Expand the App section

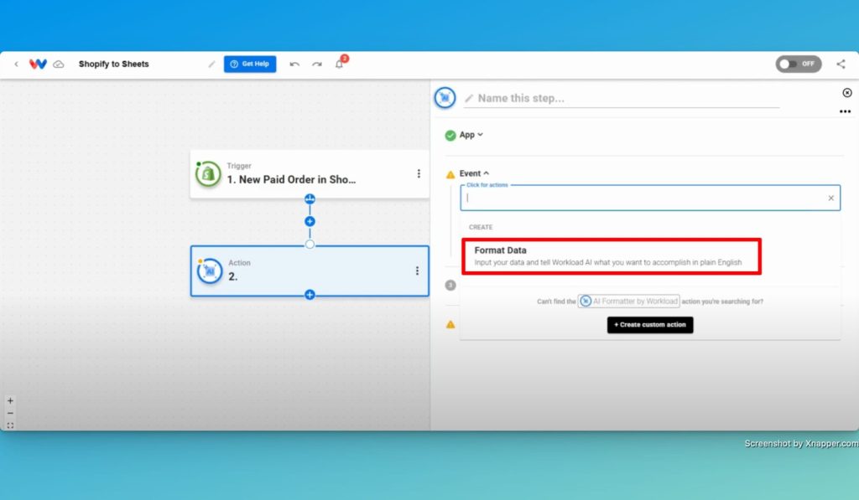tap(471, 135)
